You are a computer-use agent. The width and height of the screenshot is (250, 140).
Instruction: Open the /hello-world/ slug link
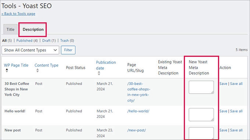coord(138,111)
